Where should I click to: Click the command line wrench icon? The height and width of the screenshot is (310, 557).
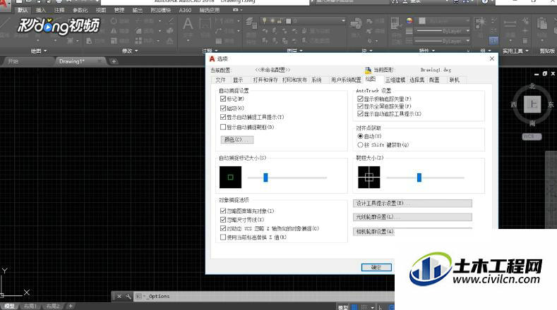click(128, 296)
